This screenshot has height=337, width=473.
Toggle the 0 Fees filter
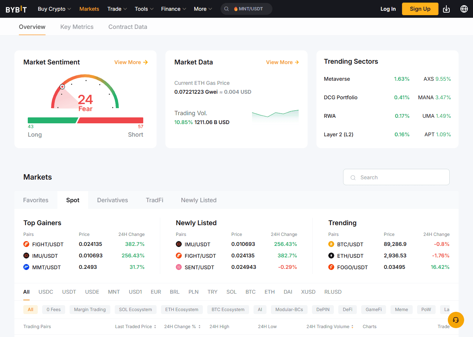tap(53, 309)
